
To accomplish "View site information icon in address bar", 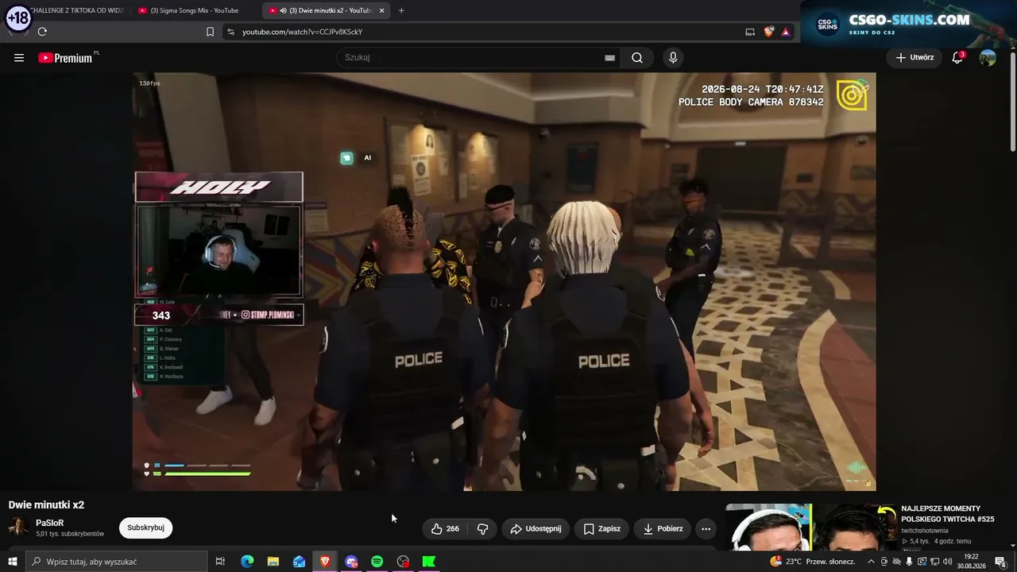I will click(230, 32).
